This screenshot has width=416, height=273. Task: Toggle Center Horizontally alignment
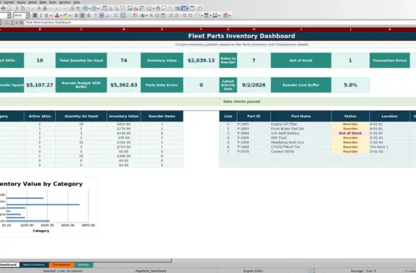pyautogui.click(x=83, y=16)
